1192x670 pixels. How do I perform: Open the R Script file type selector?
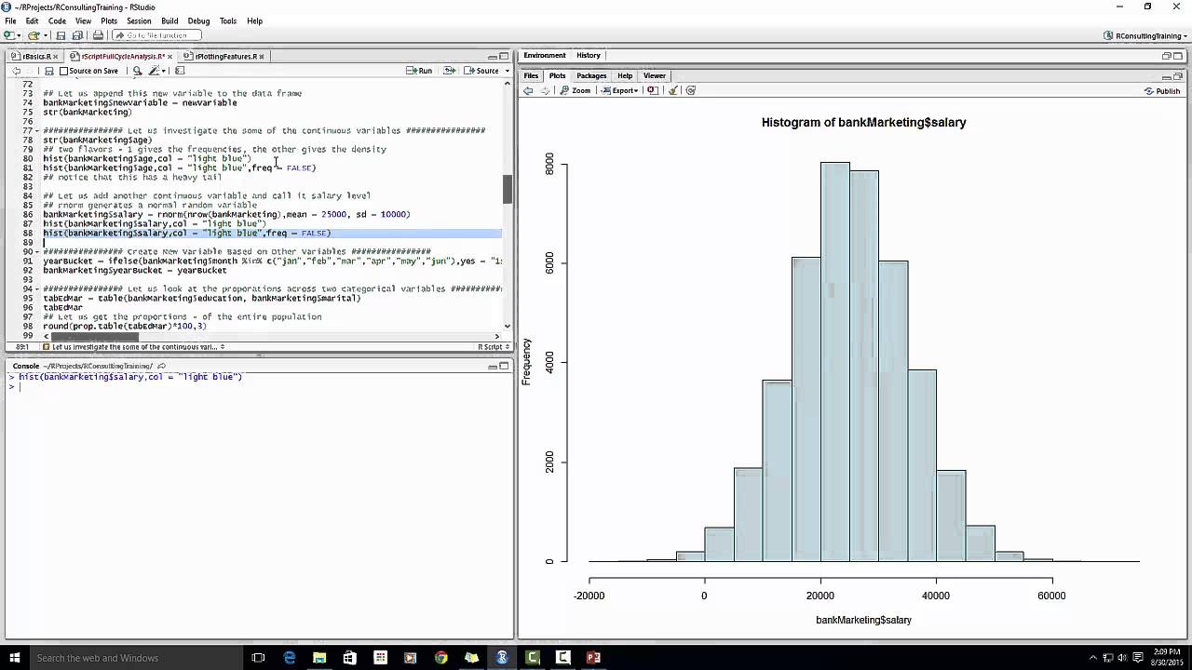(493, 347)
